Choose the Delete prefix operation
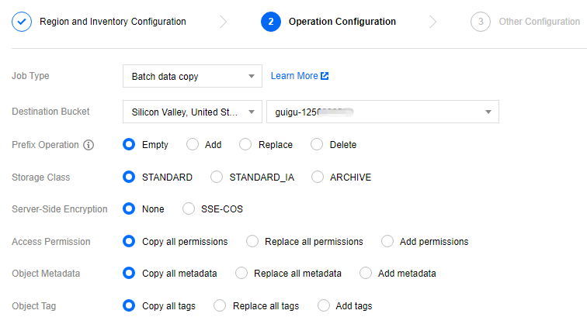Image resolution: width=587 pixels, height=324 pixels. (x=317, y=145)
